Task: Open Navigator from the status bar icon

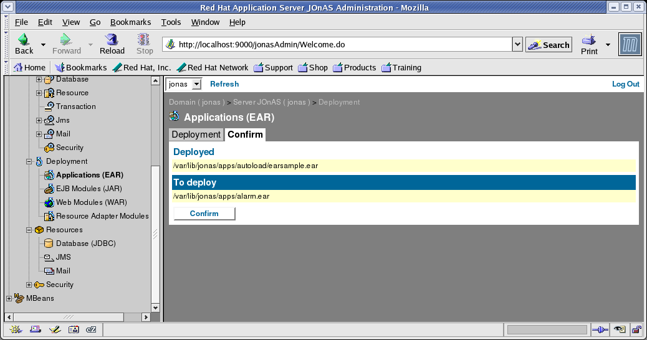Action: pos(16,329)
